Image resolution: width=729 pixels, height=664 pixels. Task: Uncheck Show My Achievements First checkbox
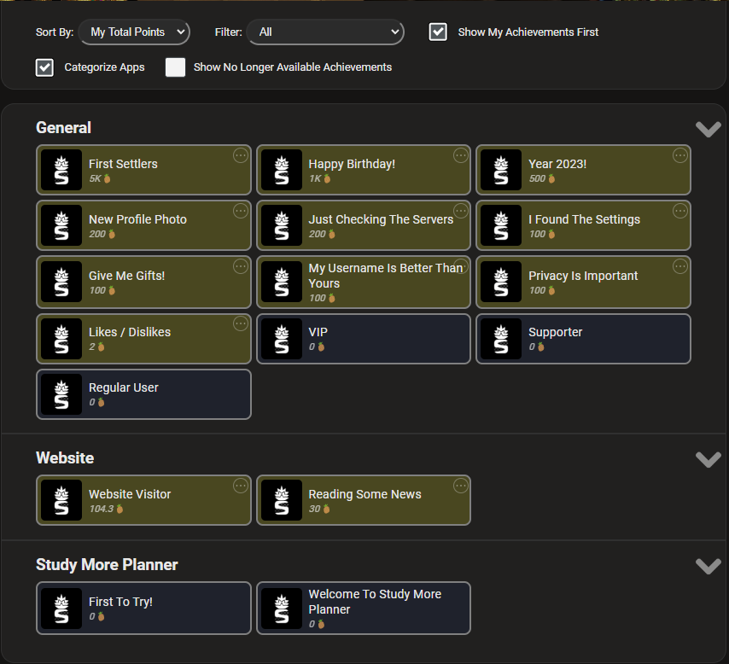tap(438, 32)
